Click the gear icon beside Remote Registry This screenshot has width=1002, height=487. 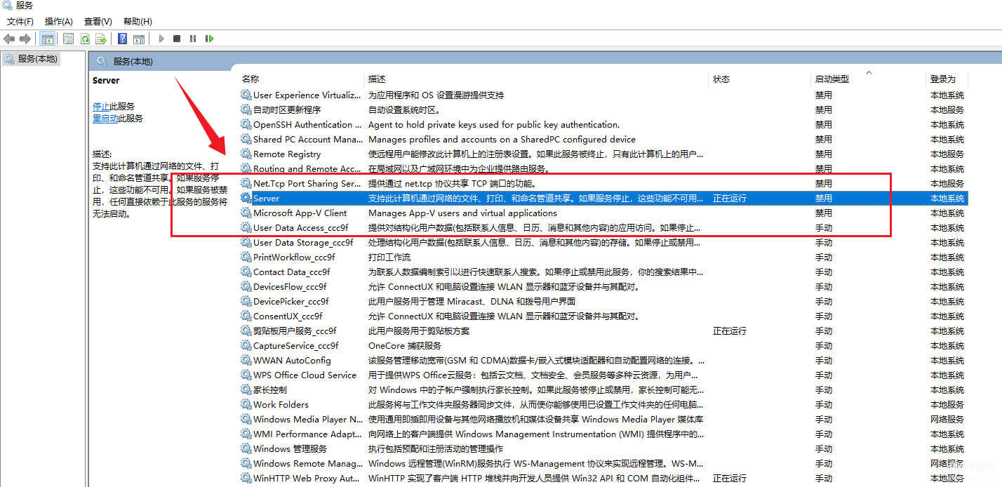point(246,154)
